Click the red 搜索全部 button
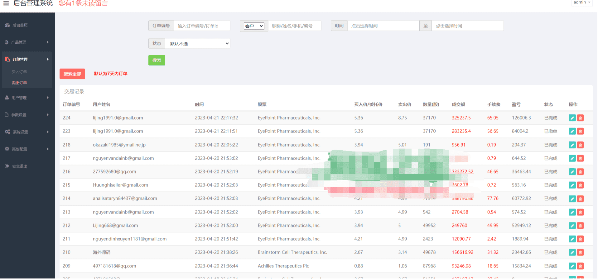 pyautogui.click(x=72, y=74)
